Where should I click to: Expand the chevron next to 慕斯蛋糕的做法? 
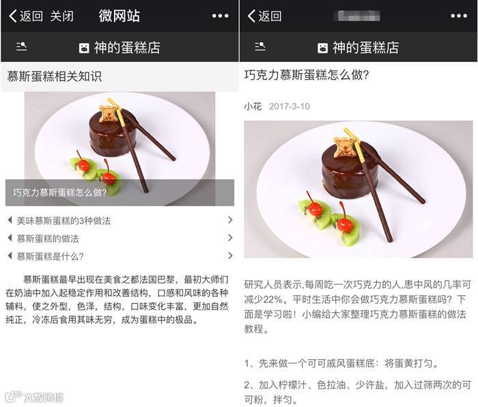click(231, 238)
